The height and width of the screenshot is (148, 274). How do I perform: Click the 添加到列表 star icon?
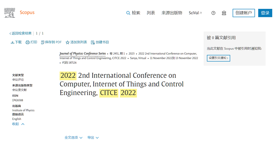click(x=67, y=42)
